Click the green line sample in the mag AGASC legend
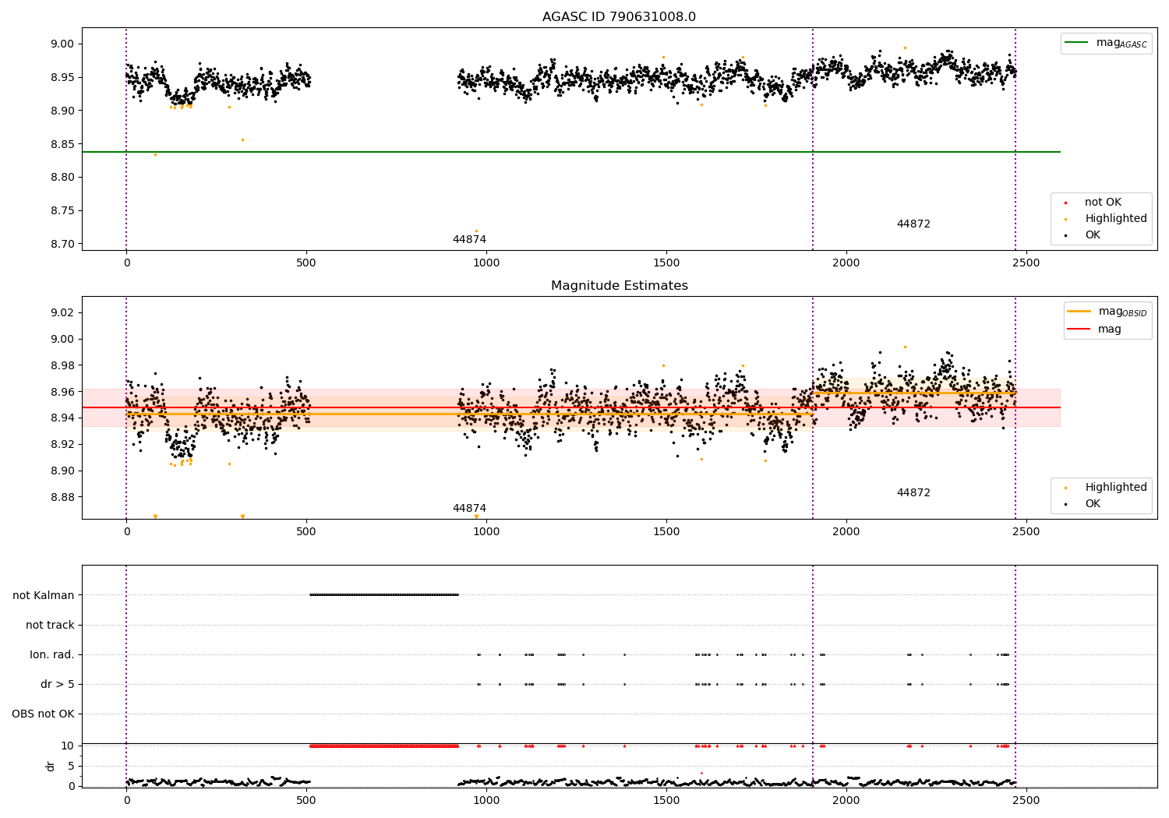 [1078, 43]
